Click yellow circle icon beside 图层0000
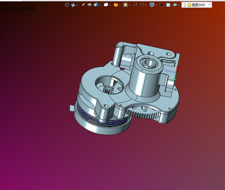225x190 pixels. [x=189, y=5]
